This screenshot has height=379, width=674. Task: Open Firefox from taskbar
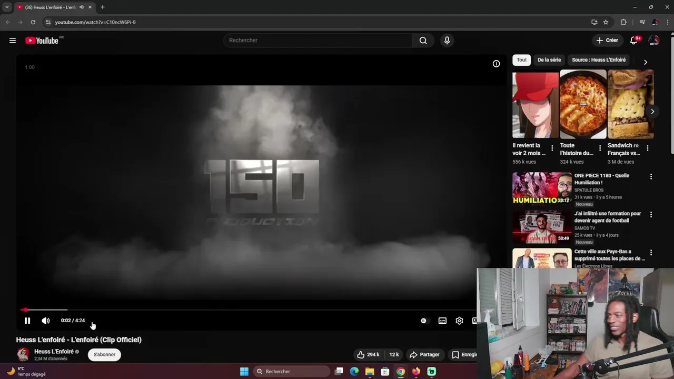point(416,372)
